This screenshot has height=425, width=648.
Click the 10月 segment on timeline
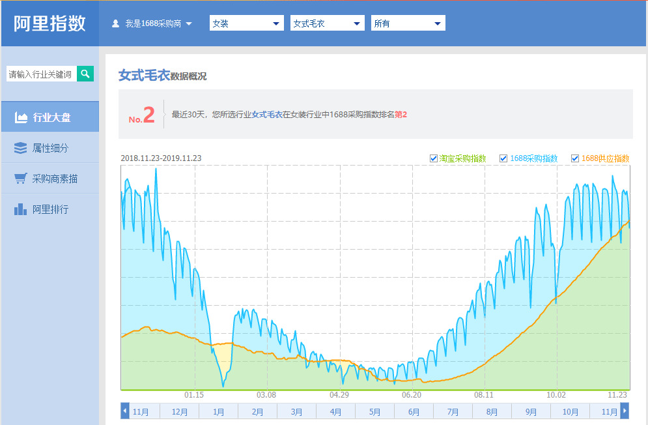[570, 412]
